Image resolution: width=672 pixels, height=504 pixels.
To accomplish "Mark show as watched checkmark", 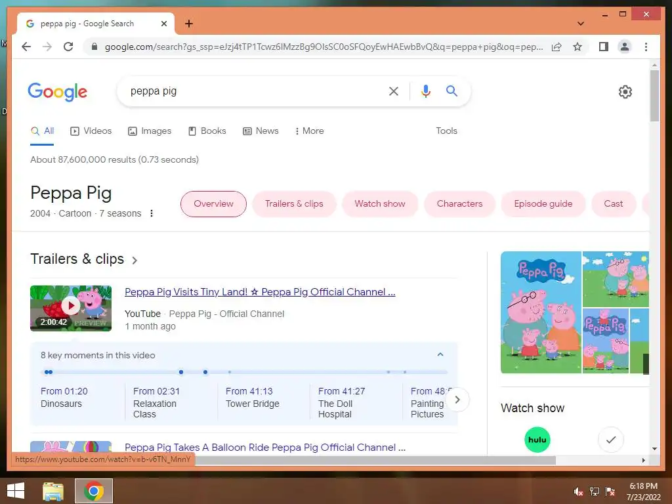I will [611, 440].
